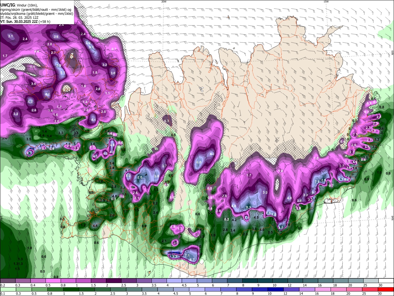Image resolution: width=394 pixels, height=296 pixels.
Task: Click the 9.5 precipitation value on the map
Action: point(280,227)
